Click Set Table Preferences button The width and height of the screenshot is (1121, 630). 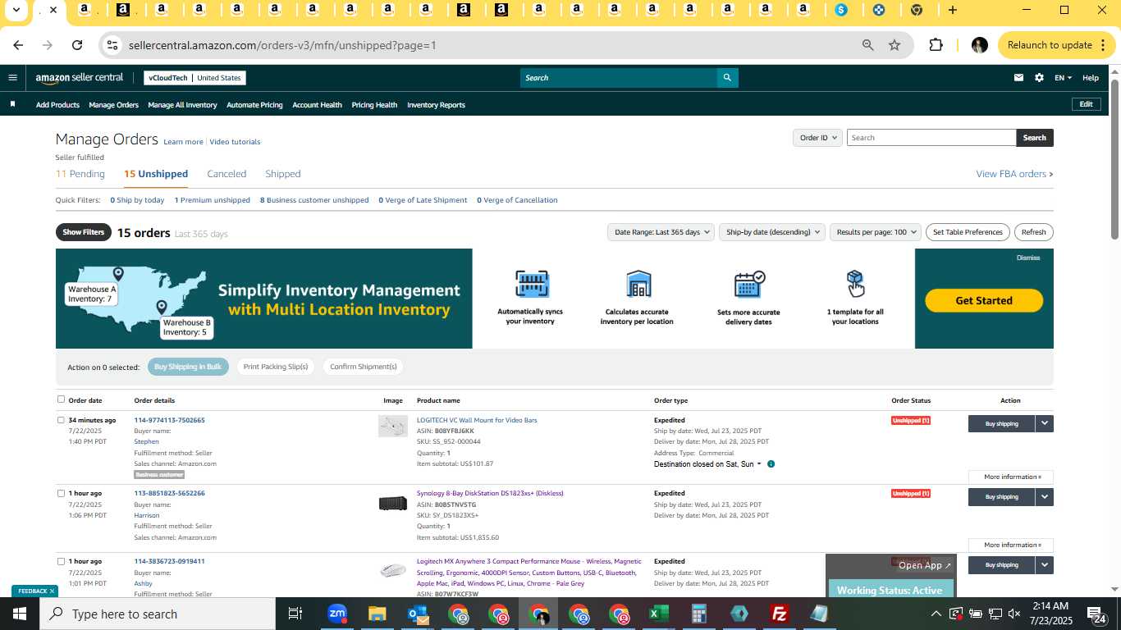968,232
